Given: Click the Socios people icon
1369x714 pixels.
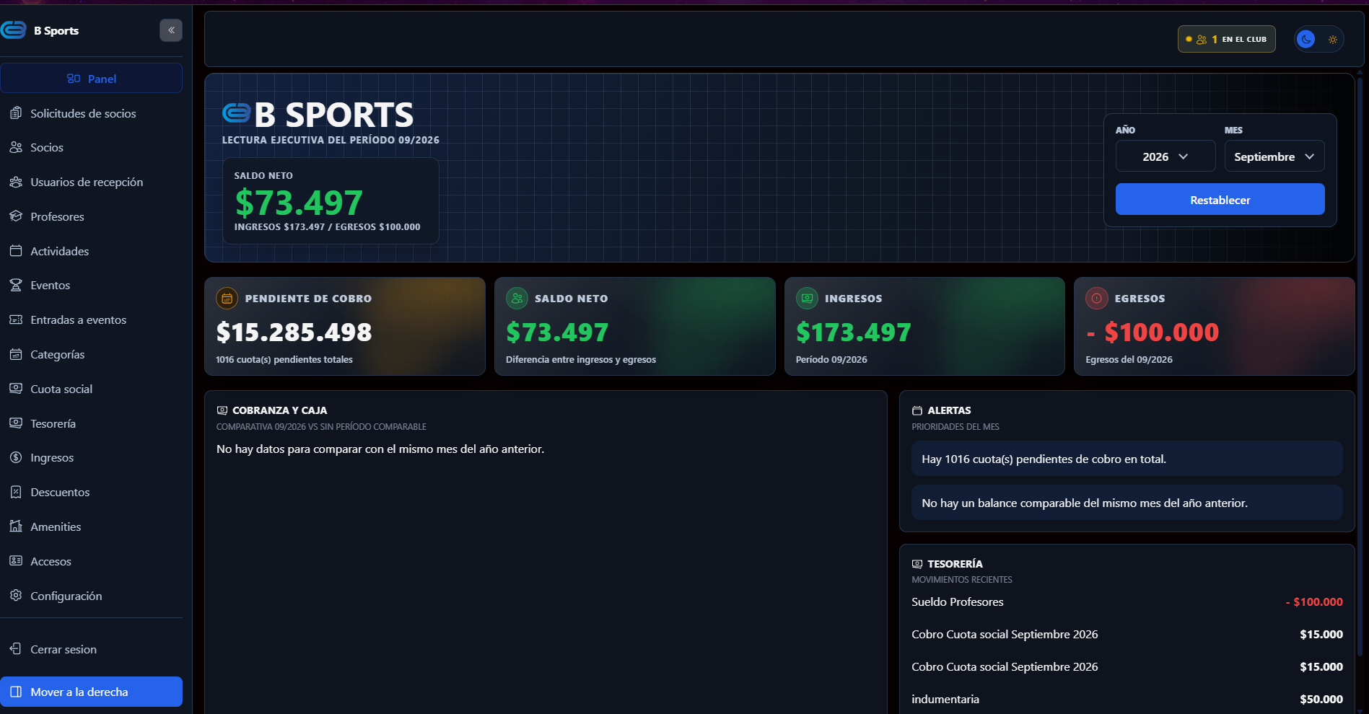Looking at the screenshot, I should (x=16, y=147).
